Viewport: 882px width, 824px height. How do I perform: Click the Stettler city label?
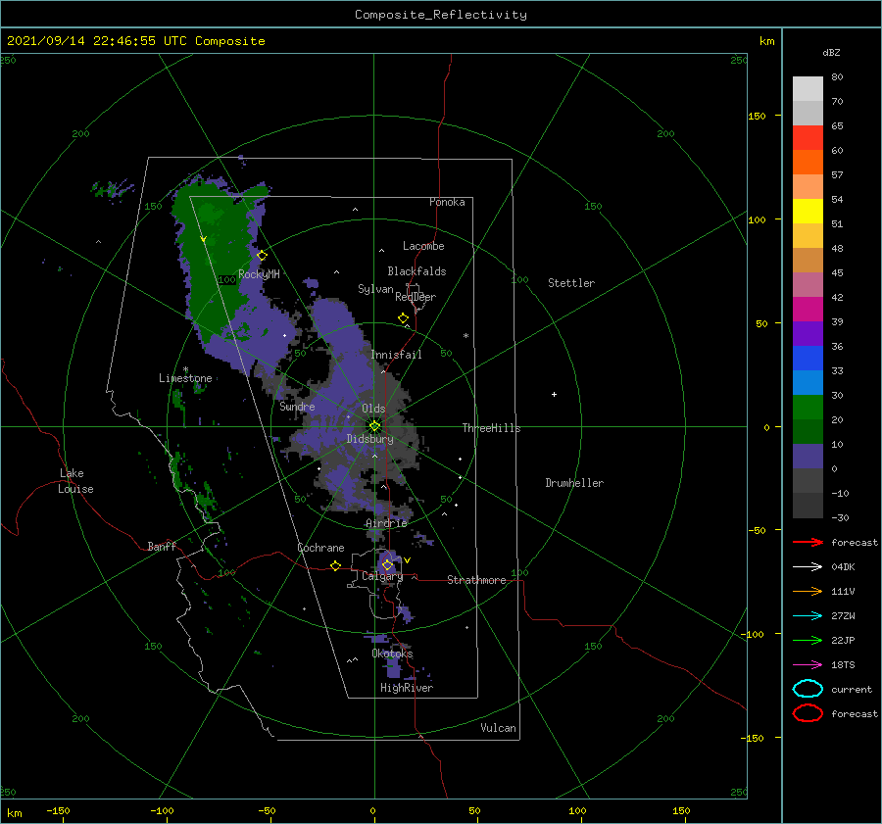(571, 283)
